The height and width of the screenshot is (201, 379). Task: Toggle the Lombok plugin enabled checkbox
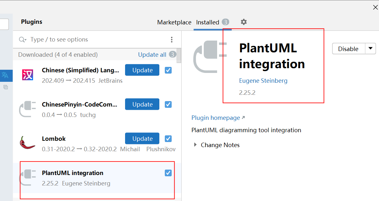point(168,139)
